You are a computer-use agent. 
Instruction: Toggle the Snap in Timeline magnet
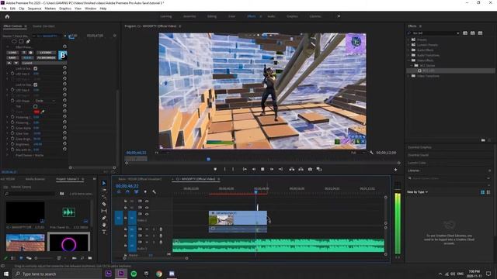(x=127, y=191)
